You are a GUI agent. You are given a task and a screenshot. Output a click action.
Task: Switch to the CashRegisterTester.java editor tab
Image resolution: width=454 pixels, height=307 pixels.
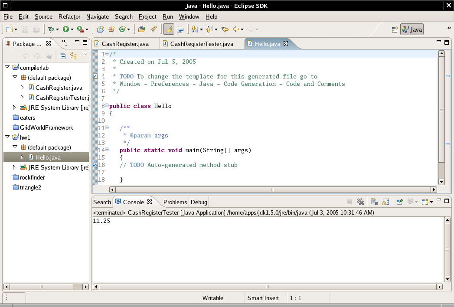[202, 44]
